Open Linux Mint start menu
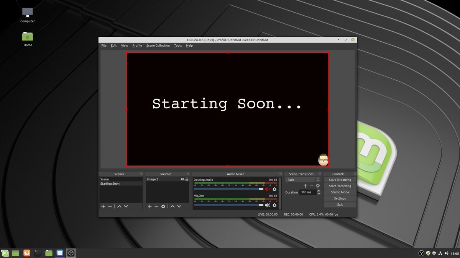 [x=5, y=253]
